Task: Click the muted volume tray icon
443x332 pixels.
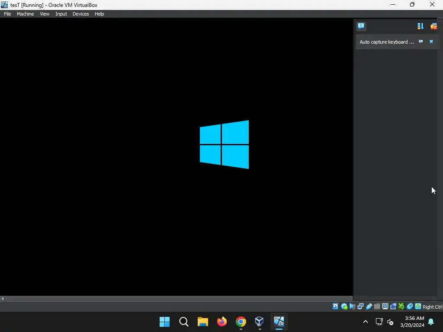Action: pyautogui.click(x=390, y=322)
